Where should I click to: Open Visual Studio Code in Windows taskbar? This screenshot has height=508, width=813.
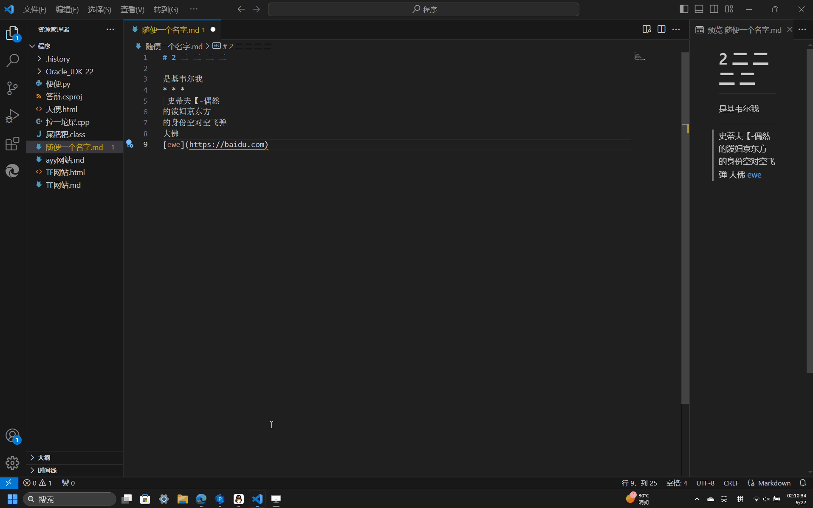pos(257,499)
